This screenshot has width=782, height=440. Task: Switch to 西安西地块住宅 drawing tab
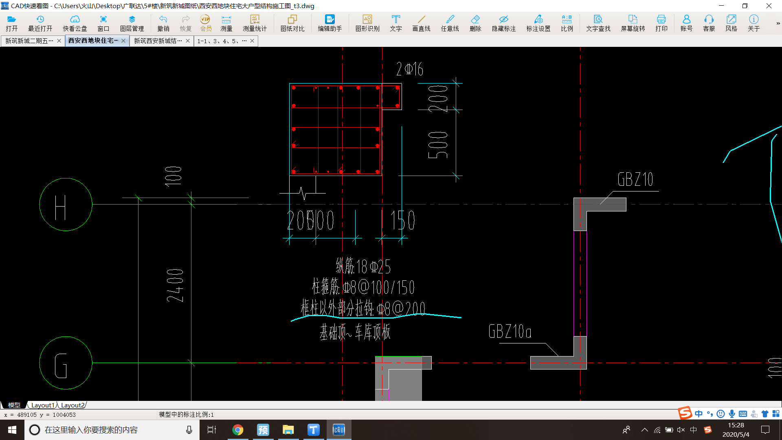click(93, 41)
